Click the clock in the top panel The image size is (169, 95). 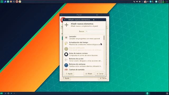160,2
